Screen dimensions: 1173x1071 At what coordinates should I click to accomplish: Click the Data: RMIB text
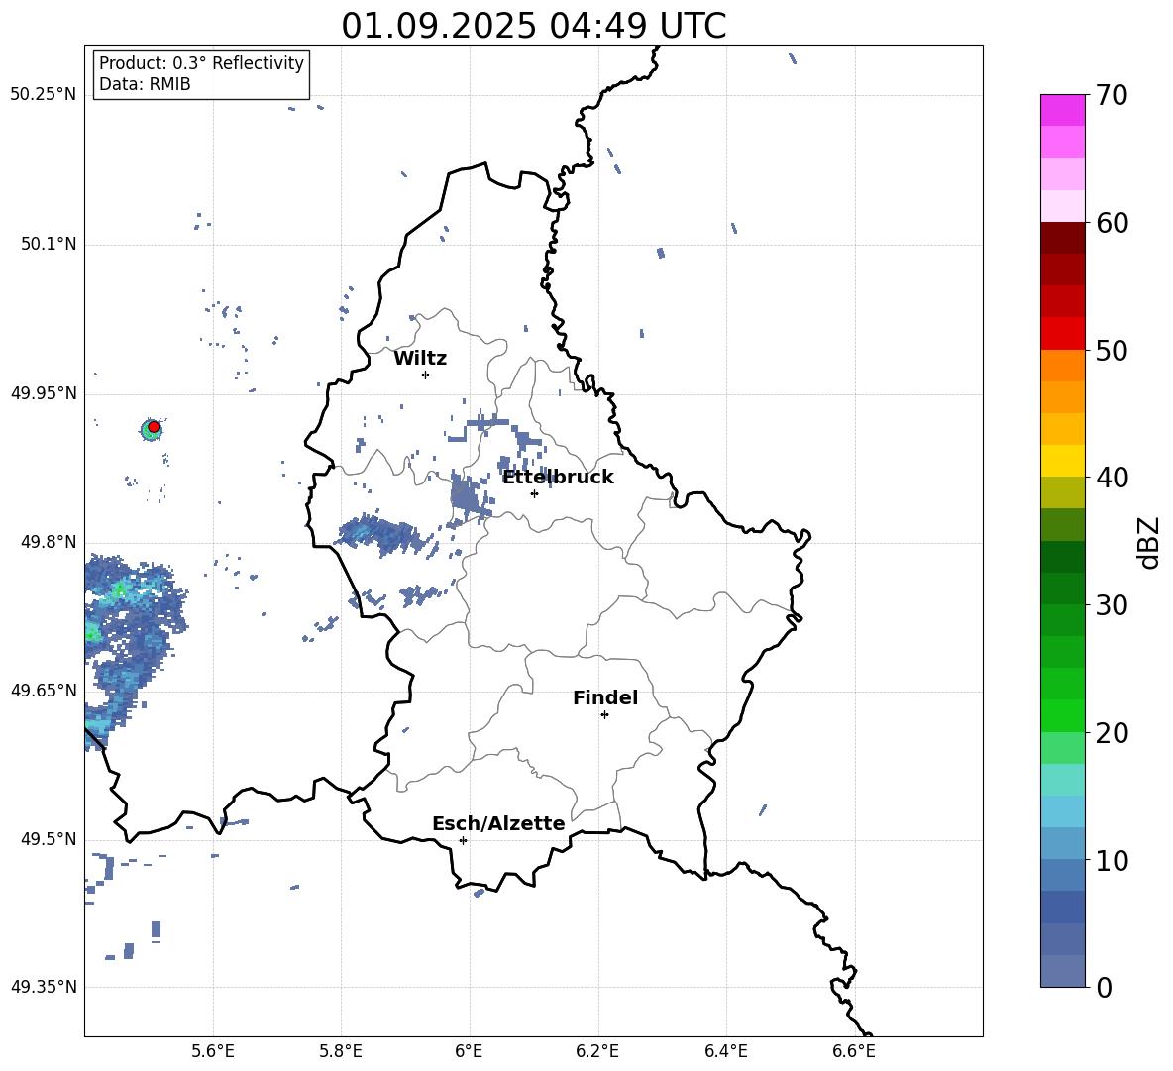coord(145,84)
